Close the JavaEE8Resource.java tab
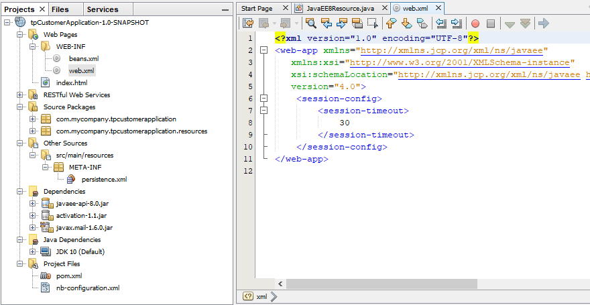Screen dimensions: 590x305 coord(384,8)
